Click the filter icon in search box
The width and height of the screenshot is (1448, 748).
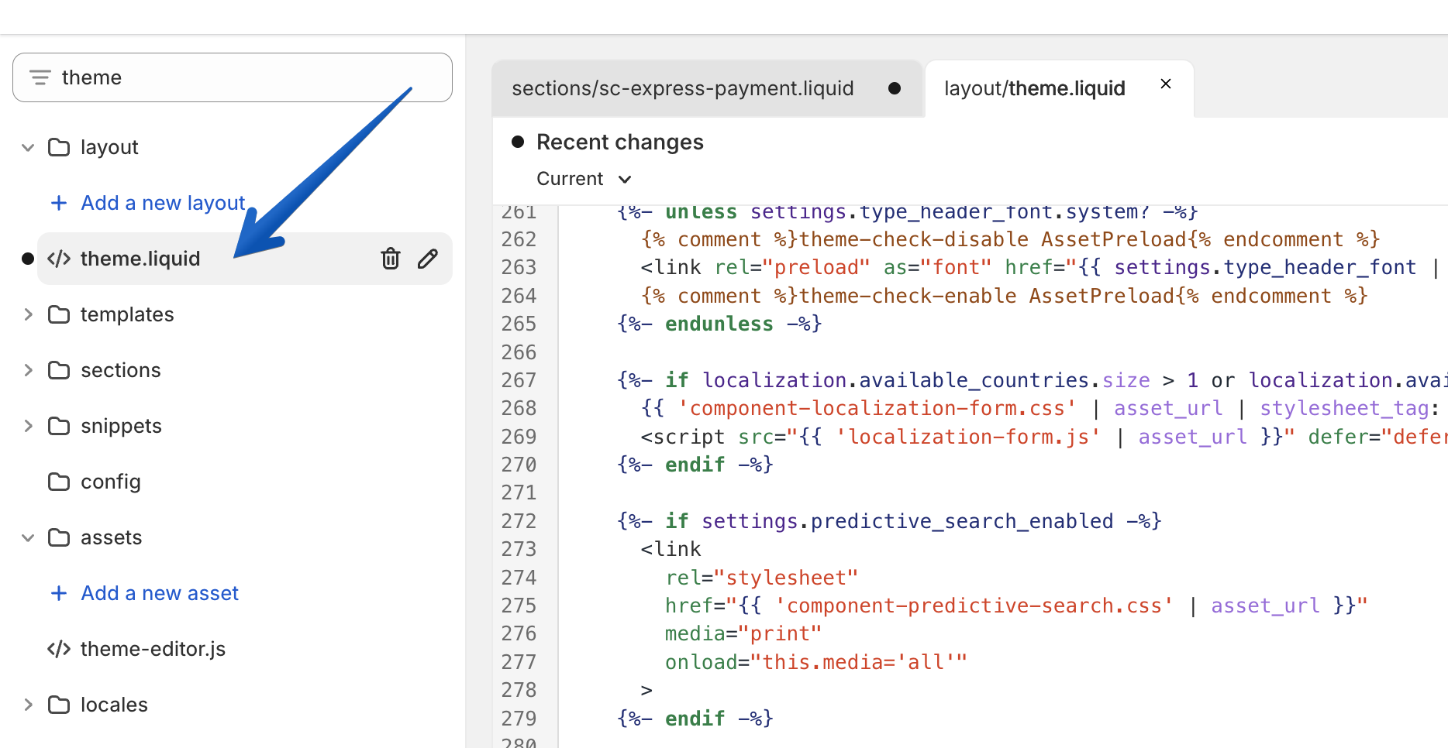click(40, 77)
